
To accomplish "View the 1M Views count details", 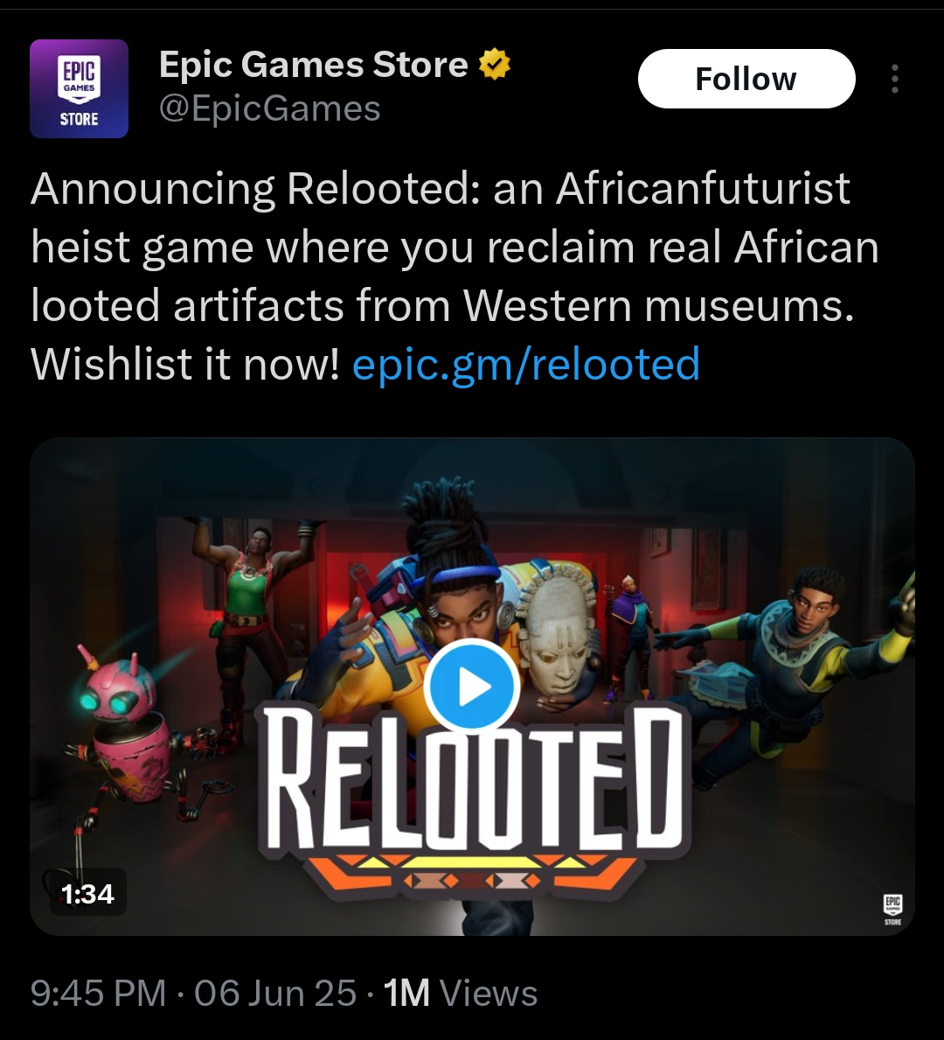I will (460, 993).
